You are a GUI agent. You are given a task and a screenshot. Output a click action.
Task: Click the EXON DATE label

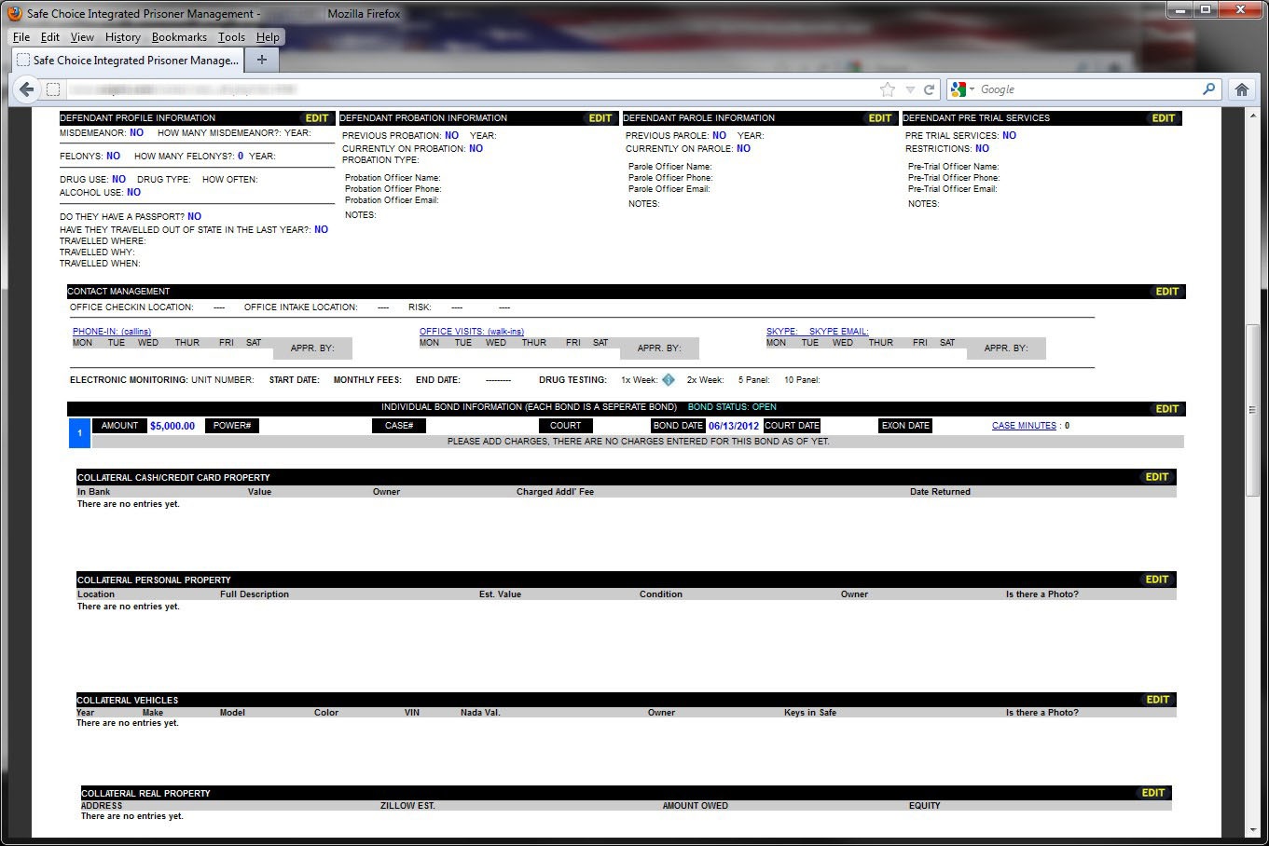pyautogui.click(x=905, y=426)
